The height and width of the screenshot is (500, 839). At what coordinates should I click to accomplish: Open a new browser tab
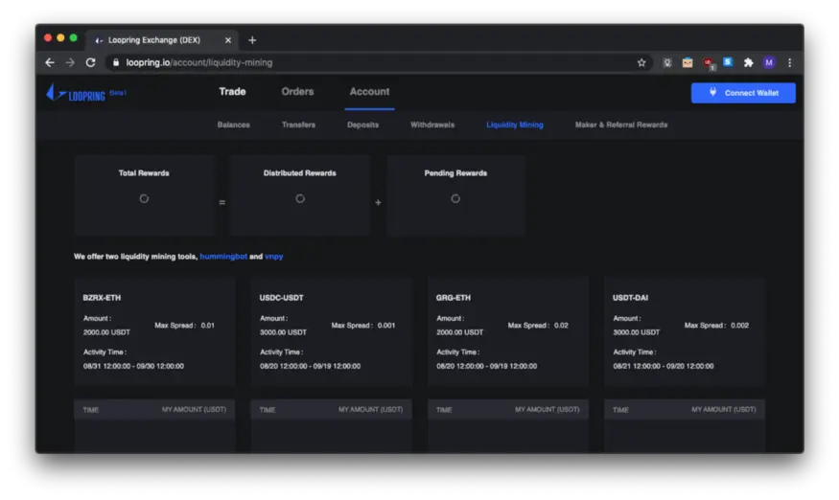tap(252, 40)
